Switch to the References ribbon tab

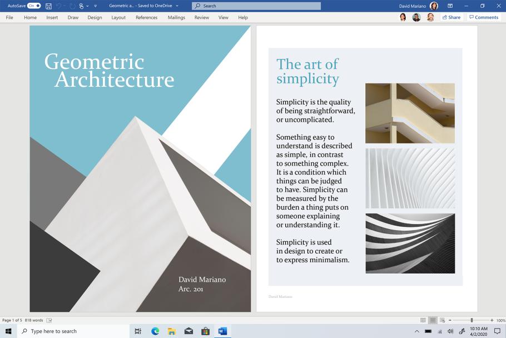point(146,17)
